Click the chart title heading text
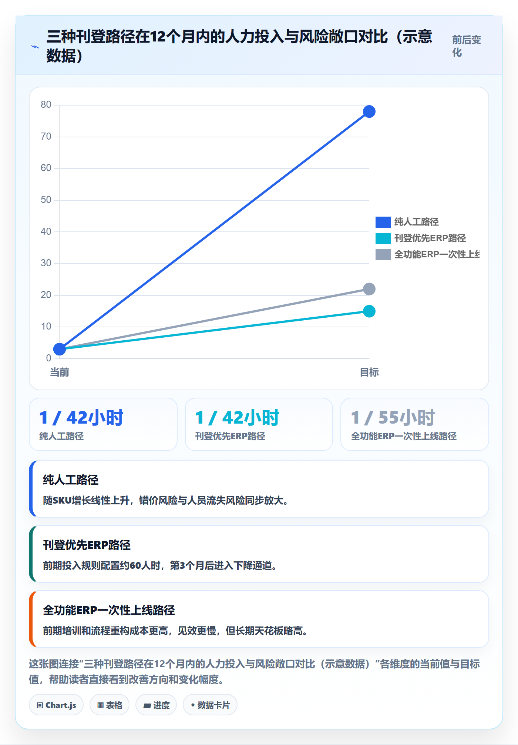 pos(239,46)
